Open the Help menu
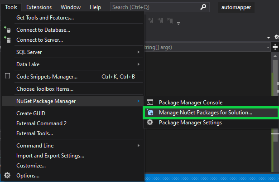 click(x=95, y=7)
